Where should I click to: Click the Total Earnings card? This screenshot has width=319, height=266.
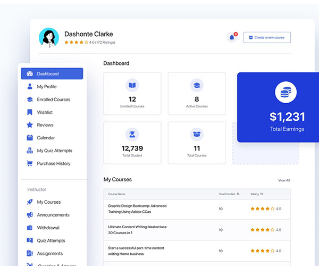pyautogui.click(x=279, y=107)
